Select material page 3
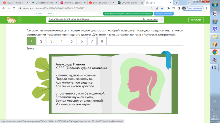220x123 pixels. [51, 41]
